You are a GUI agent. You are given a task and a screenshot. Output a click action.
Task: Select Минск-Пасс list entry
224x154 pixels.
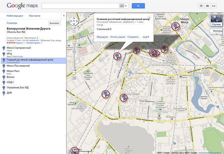pyautogui.click(x=13, y=71)
